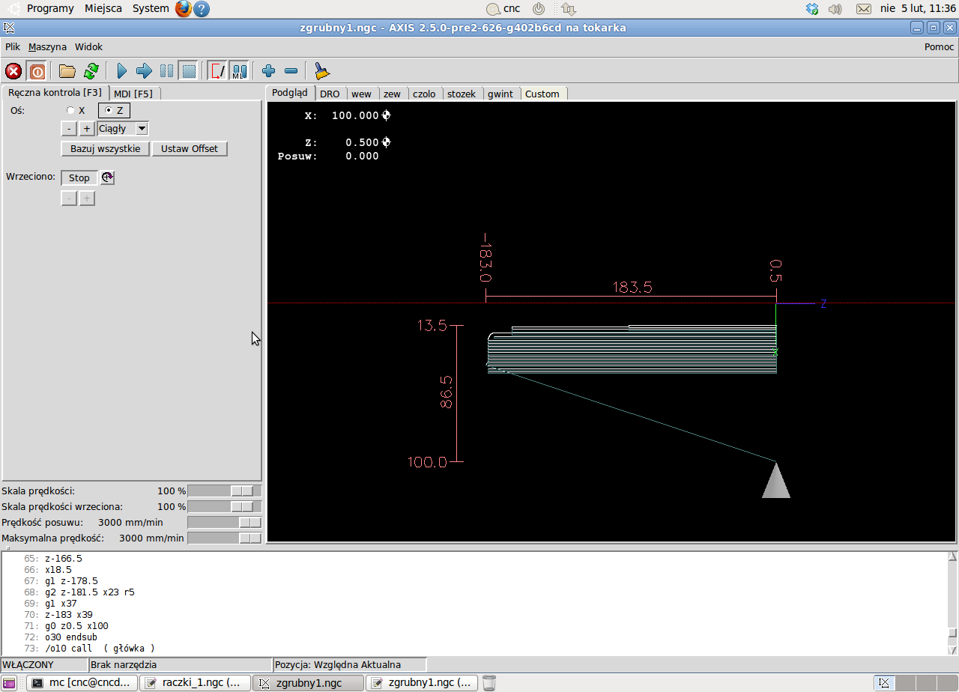Adjust Prędkość posuwu slider

click(x=225, y=522)
